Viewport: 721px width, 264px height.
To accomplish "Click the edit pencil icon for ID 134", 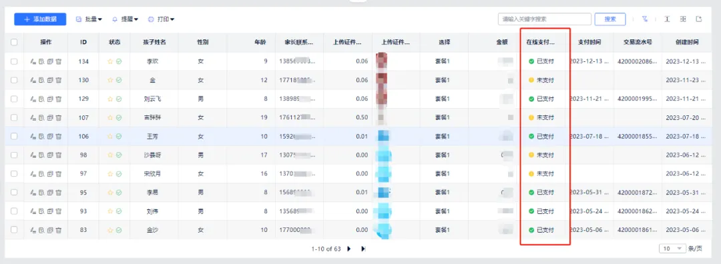I will 33,61.
